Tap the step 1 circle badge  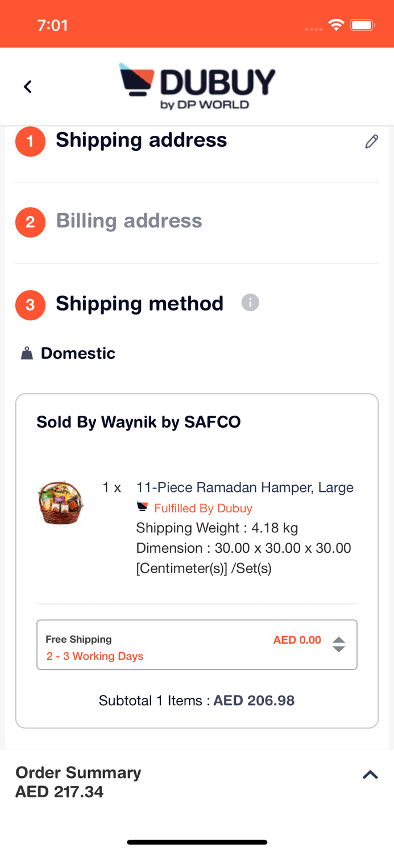(30, 141)
